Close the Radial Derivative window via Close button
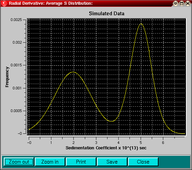The width and height of the screenshot is (192, 170). point(143,162)
